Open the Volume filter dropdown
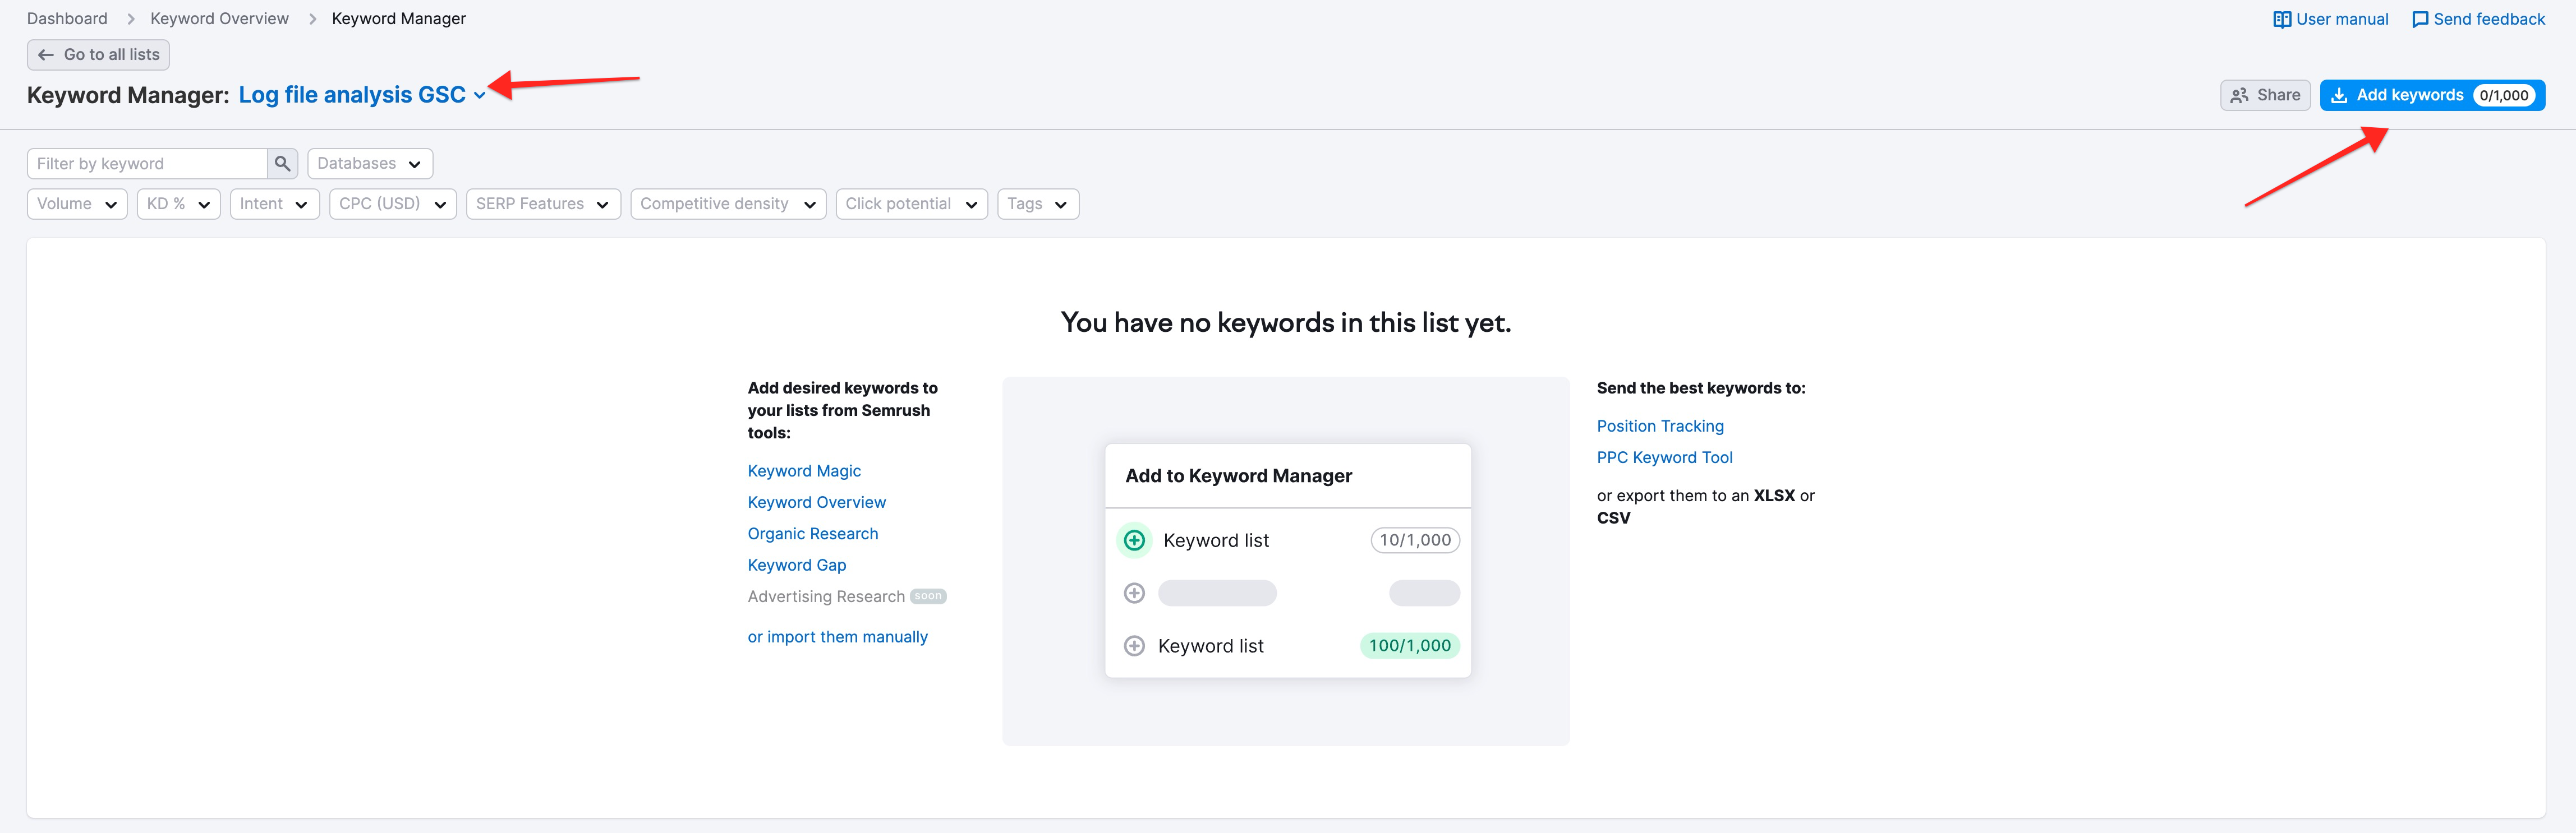This screenshot has height=833, width=2576. click(77, 203)
